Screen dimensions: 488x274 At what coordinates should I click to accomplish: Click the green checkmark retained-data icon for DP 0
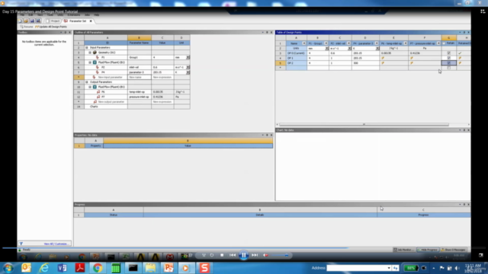pyautogui.click(x=460, y=53)
